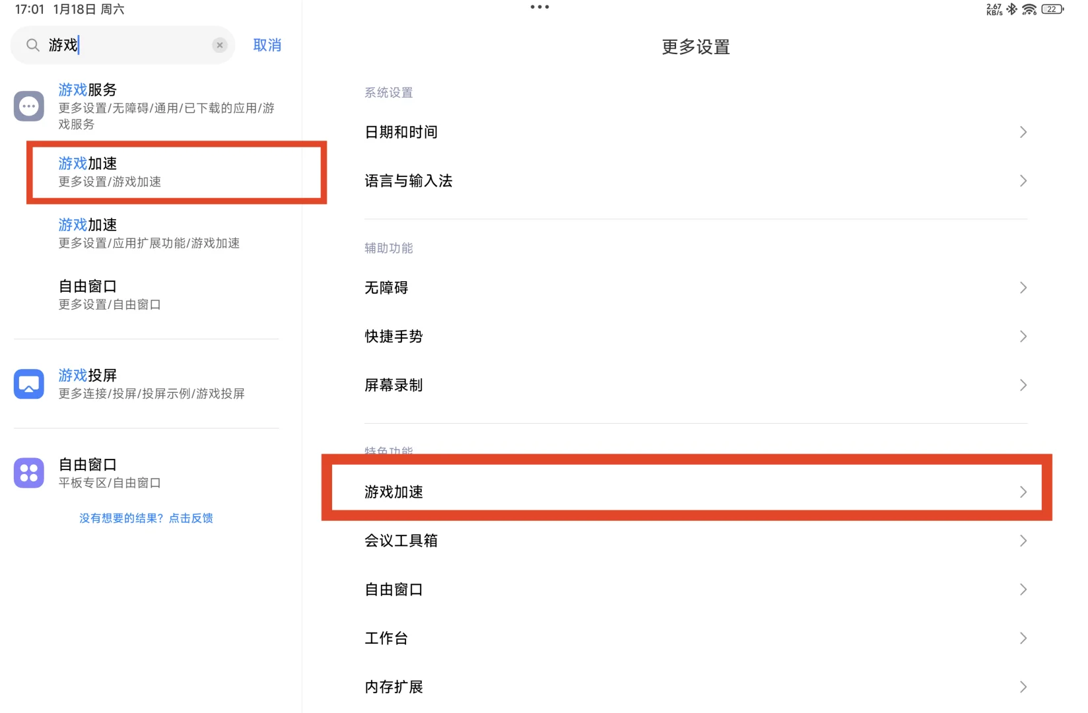Click the Bluetooth status bar icon
This screenshot has height=713, width=1088.
pos(1011,9)
